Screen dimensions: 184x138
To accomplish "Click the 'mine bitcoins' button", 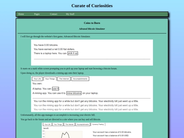I will click(74, 93).
